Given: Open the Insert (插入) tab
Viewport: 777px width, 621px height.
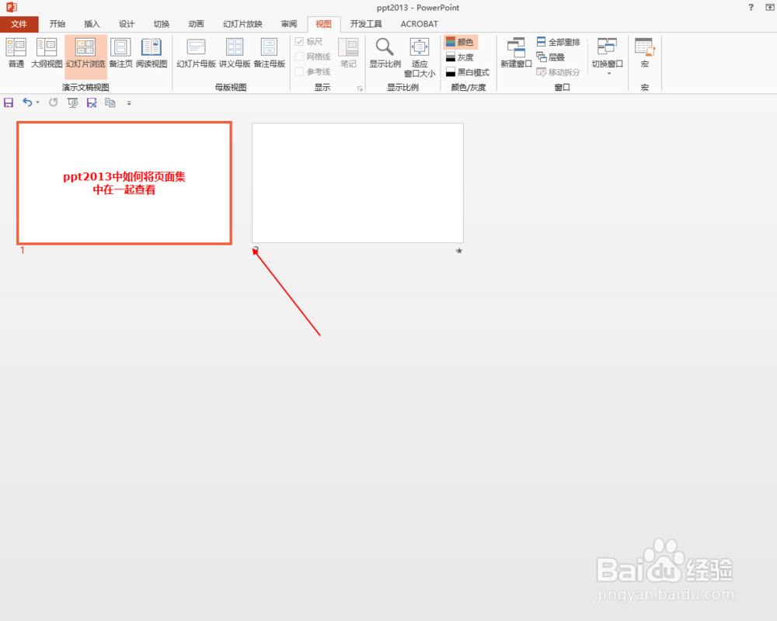Looking at the screenshot, I should click(x=92, y=24).
